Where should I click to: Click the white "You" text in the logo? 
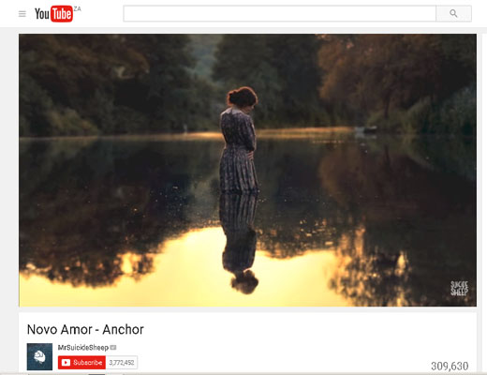(x=42, y=14)
